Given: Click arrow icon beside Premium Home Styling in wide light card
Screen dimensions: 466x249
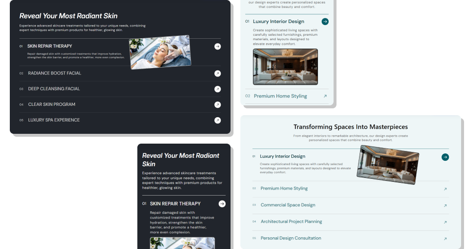Looking at the screenshot, I should pos(445,189).
